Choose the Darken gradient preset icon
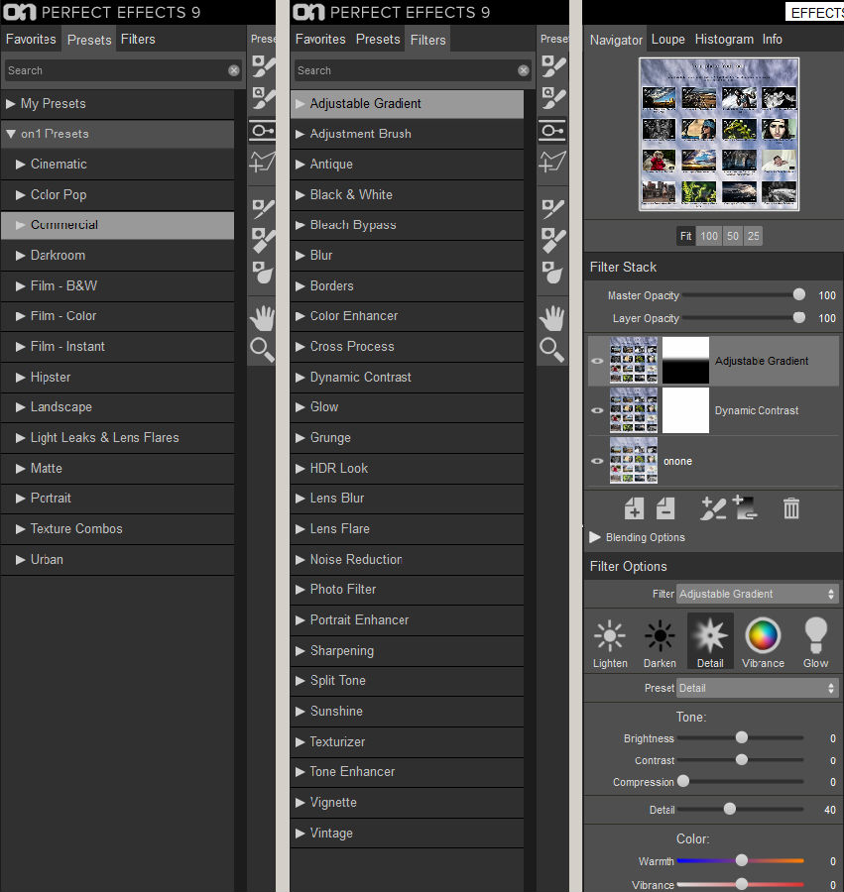844x892 pixels. pos(660,641)
